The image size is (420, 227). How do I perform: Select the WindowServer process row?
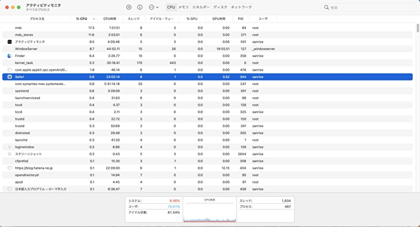coord(207,49)
